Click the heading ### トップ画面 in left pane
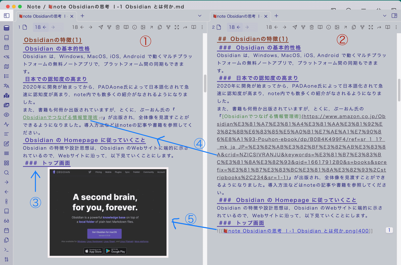Screen dimensions: 401x265 coord(47,163)
